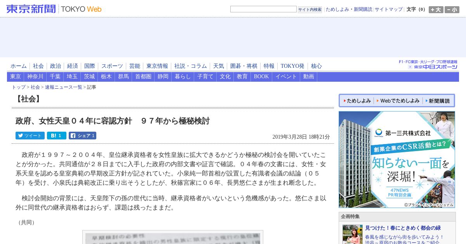This screenshot has width=466, height=244.
Task: Select the 子育て tab
Action: click(205, 77)
